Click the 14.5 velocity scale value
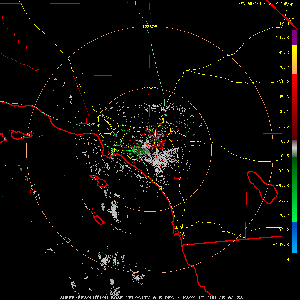The height and width of the screenshot is (300, 300). point(284,126)
